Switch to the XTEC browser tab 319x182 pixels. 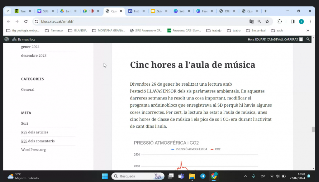[x=227, y=11]
